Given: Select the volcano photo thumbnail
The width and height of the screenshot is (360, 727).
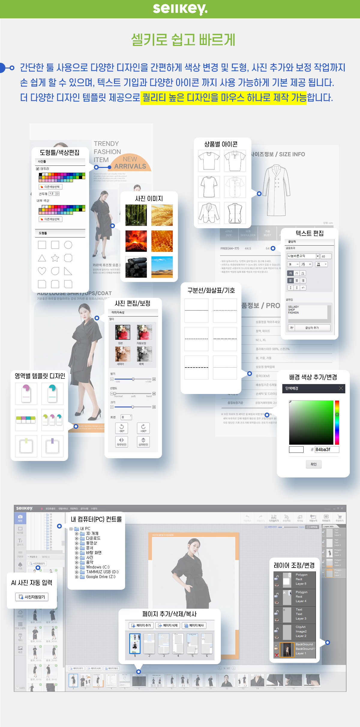Looking at the screenshot, I should 136,241.
